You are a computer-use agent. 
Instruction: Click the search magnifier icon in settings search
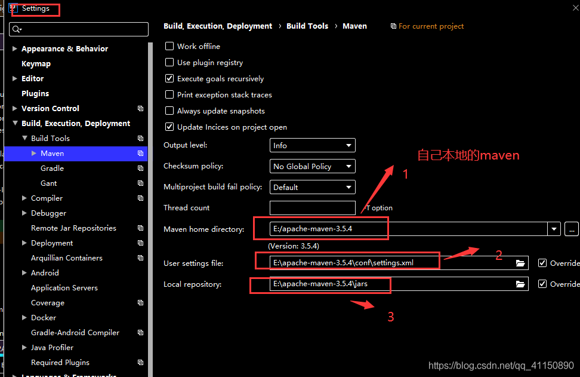tap(17, 29)
